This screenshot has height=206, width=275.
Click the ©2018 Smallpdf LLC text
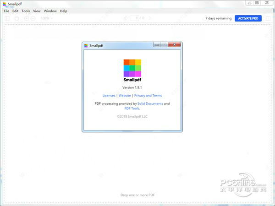pyautogui.click(x=132, y=116)
